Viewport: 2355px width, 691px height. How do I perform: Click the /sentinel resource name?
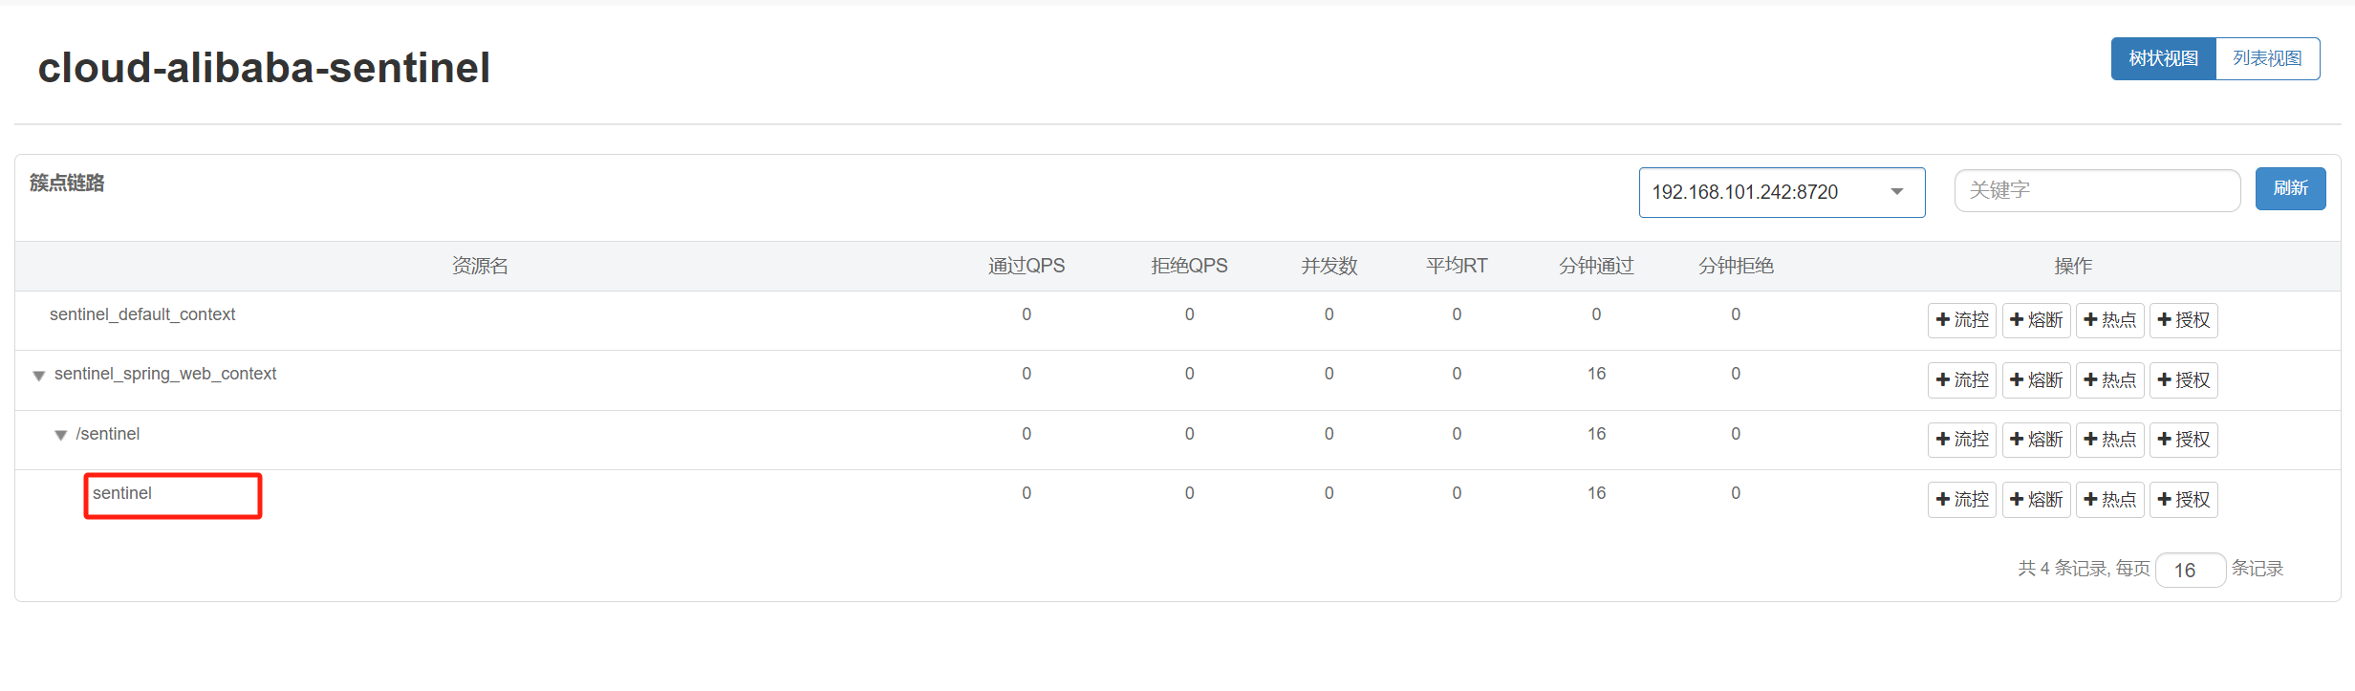point(108,434)
